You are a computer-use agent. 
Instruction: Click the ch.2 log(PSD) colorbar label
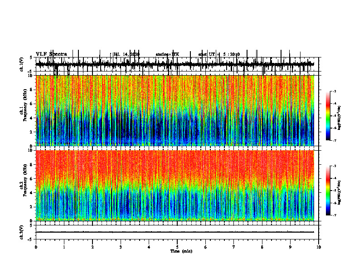click(340, 192)
